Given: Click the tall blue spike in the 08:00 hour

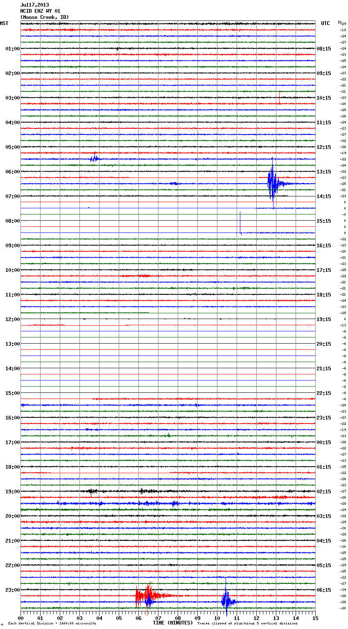Looking at the screenshot, I should tap(240, 223).
